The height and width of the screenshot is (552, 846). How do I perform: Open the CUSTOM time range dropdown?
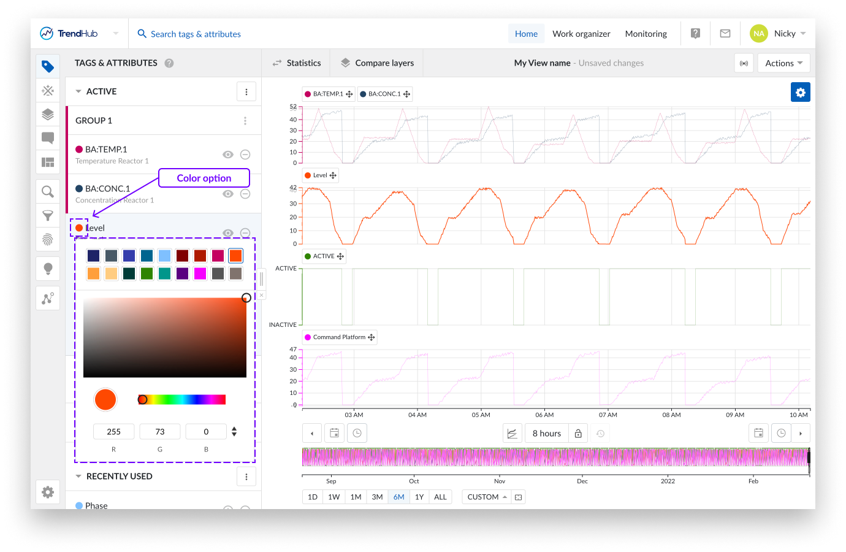click(487, 497)
